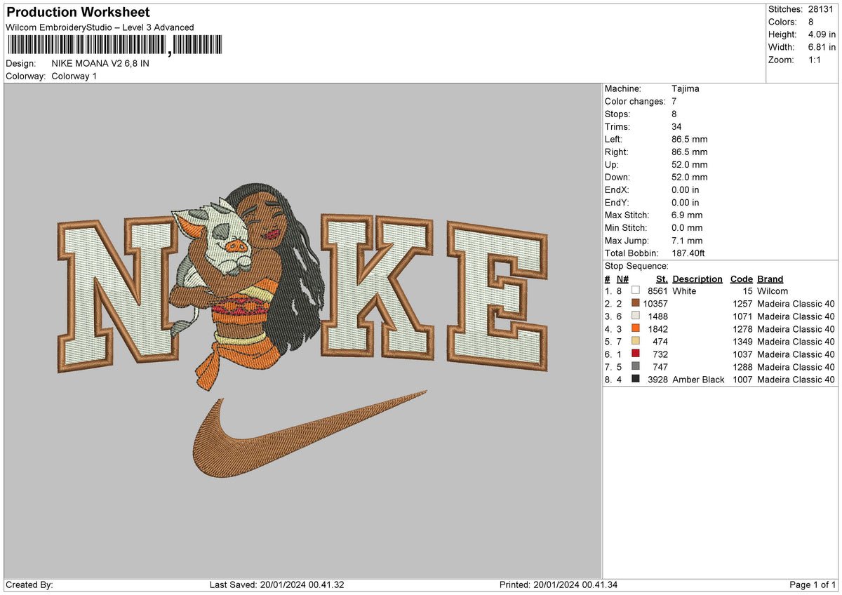Click the embroidery design preview image
The height and width of the screenshot is (595, 842).
pos(302,331)
